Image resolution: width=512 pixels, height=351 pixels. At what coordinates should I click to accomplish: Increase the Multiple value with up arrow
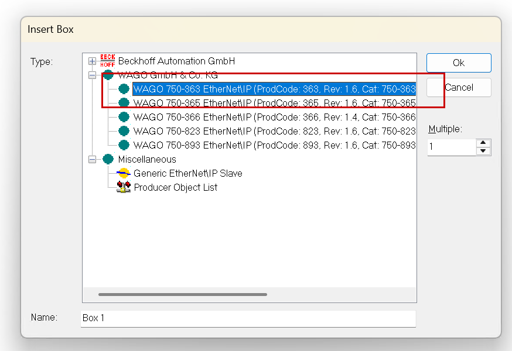point(483,143)
